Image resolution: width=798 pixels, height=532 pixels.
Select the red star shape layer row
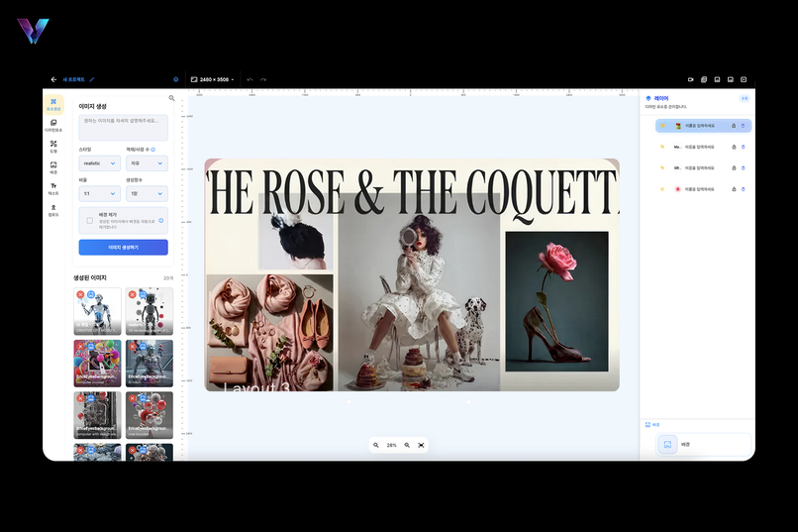click(x=703, y=189)
